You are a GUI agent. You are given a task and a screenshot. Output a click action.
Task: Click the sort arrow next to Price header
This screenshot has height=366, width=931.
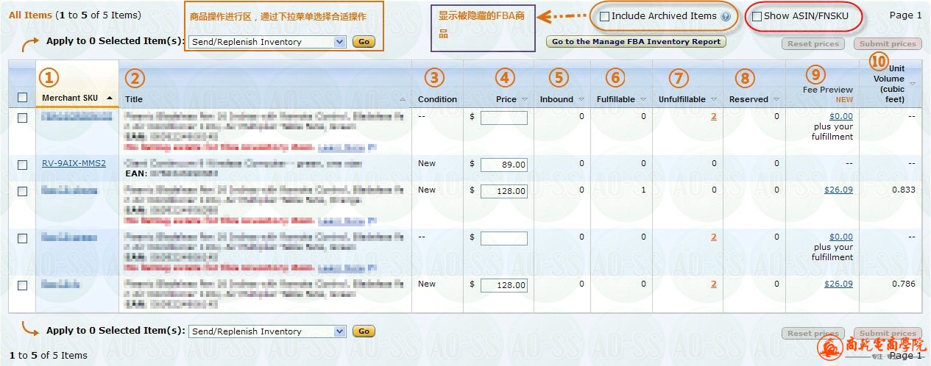tap(525, 99)
